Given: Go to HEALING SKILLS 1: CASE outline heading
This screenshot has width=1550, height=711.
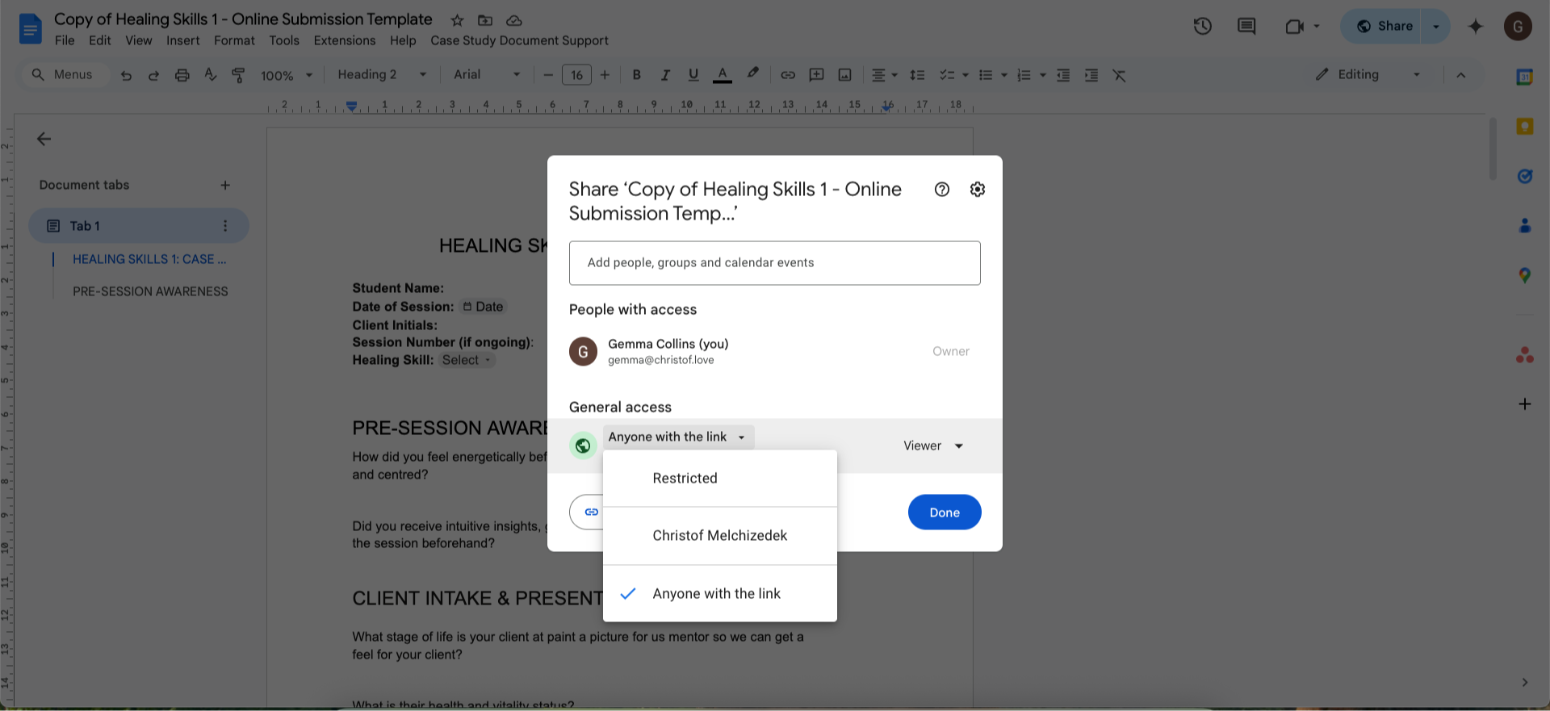Looking at the screenshot, I should coord(149,259).
